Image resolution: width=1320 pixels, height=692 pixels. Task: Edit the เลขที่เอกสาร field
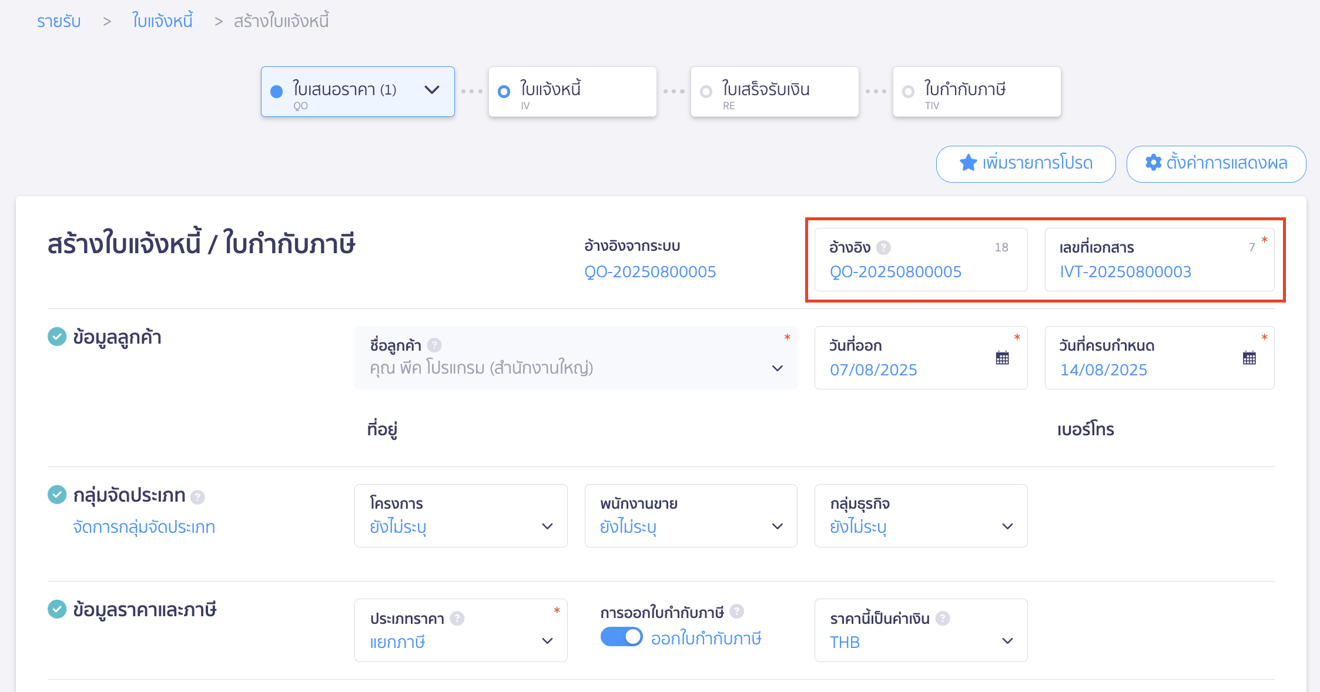click(1160, 260)
